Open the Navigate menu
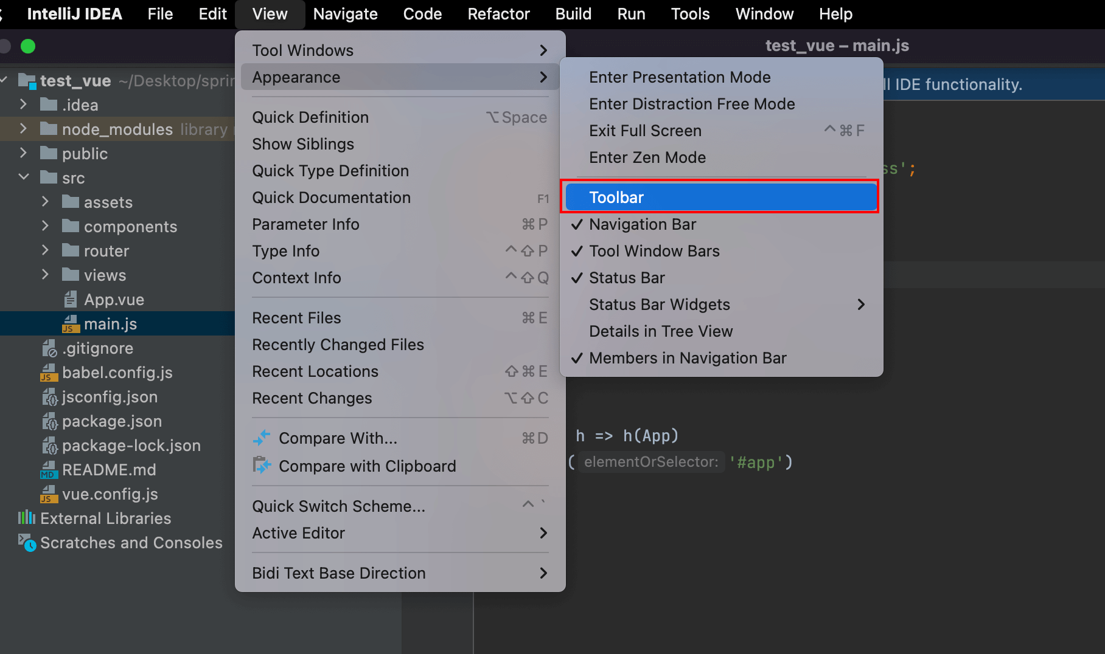 345,14
